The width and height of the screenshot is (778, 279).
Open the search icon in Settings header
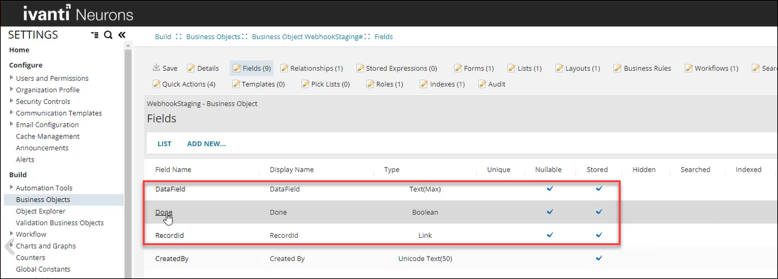pos(108,35)
